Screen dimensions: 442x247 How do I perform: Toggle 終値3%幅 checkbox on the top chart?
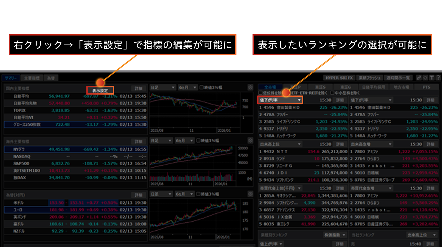click(x=201, y=87)
